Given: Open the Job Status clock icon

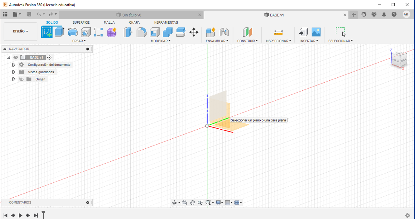Looking at the screenshot, I should (374, 15).
